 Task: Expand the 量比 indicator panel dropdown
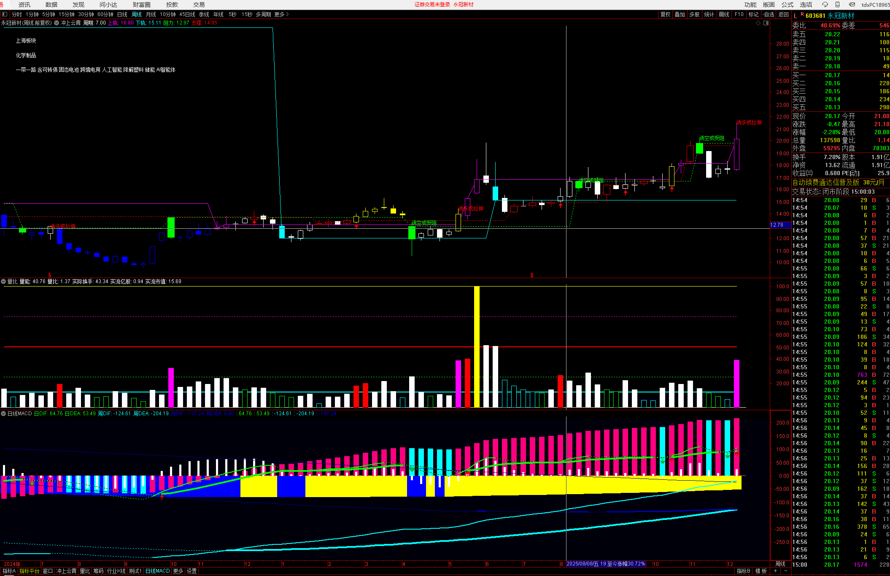click(x=3, y=281)
